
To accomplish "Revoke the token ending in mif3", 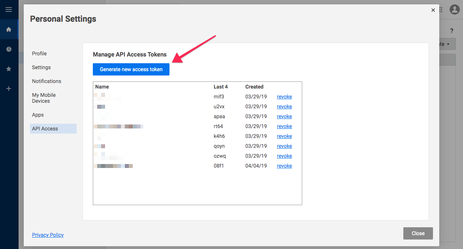I will pyautogui.click(x=284, y=96).
